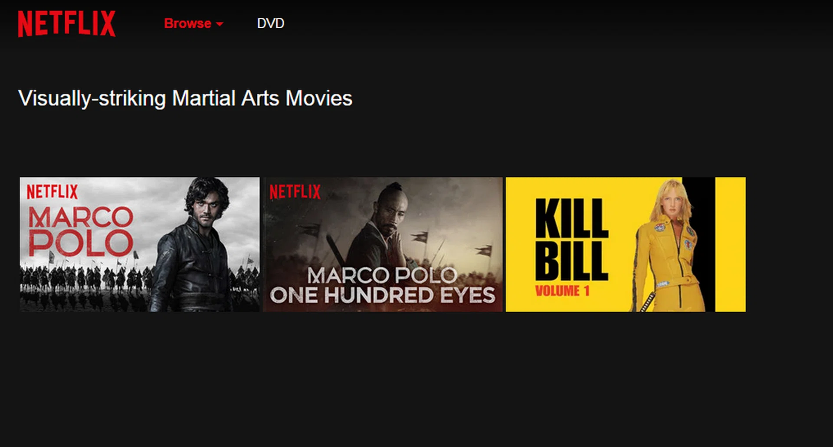The height and width of the screenshot is (447, 833).
Task: Click the ONE HUNDRED EYES title text
Action: coord(382,295)
